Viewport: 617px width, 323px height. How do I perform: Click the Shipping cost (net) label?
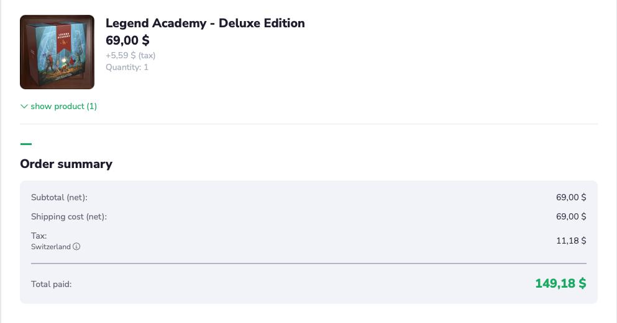69,216
